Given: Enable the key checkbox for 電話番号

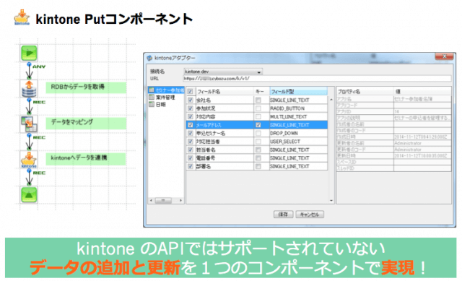Looking at the screenshot, I should (258, 158).
